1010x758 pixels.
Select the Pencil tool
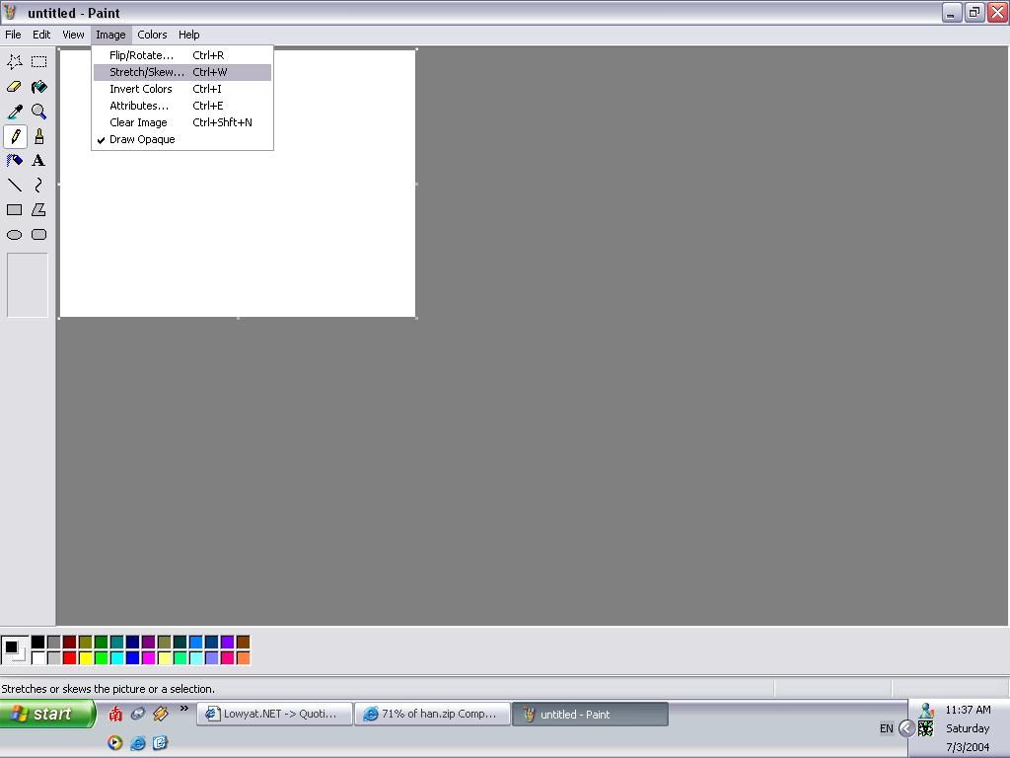click(14, 136)
